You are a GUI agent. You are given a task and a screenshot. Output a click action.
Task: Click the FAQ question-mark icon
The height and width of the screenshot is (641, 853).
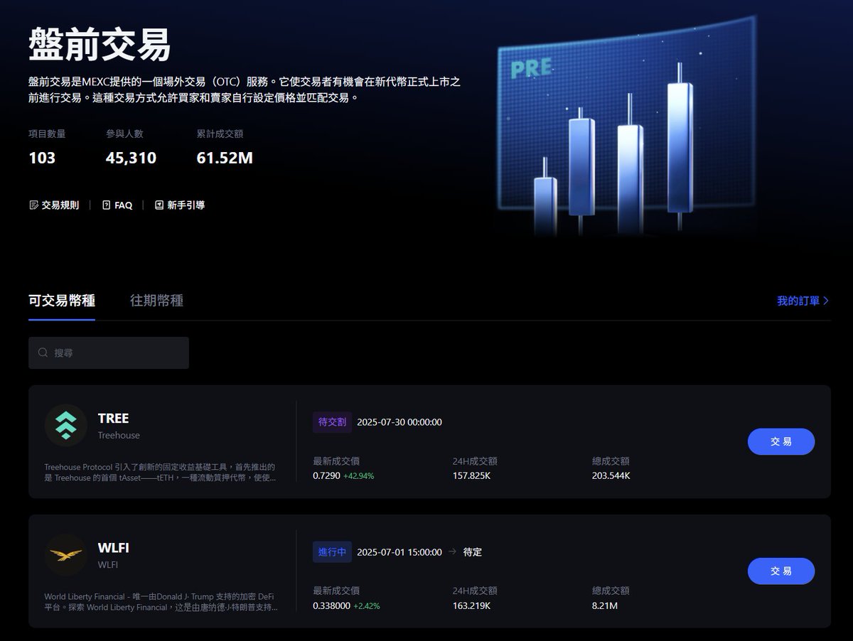coord(107,205)
